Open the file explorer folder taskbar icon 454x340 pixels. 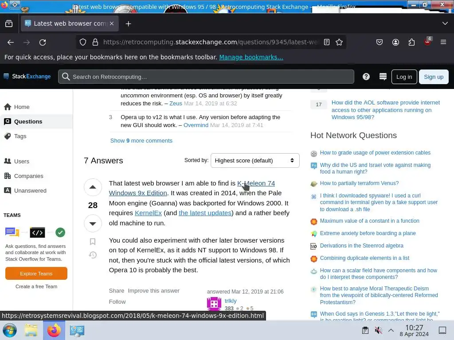coord(31,330)
